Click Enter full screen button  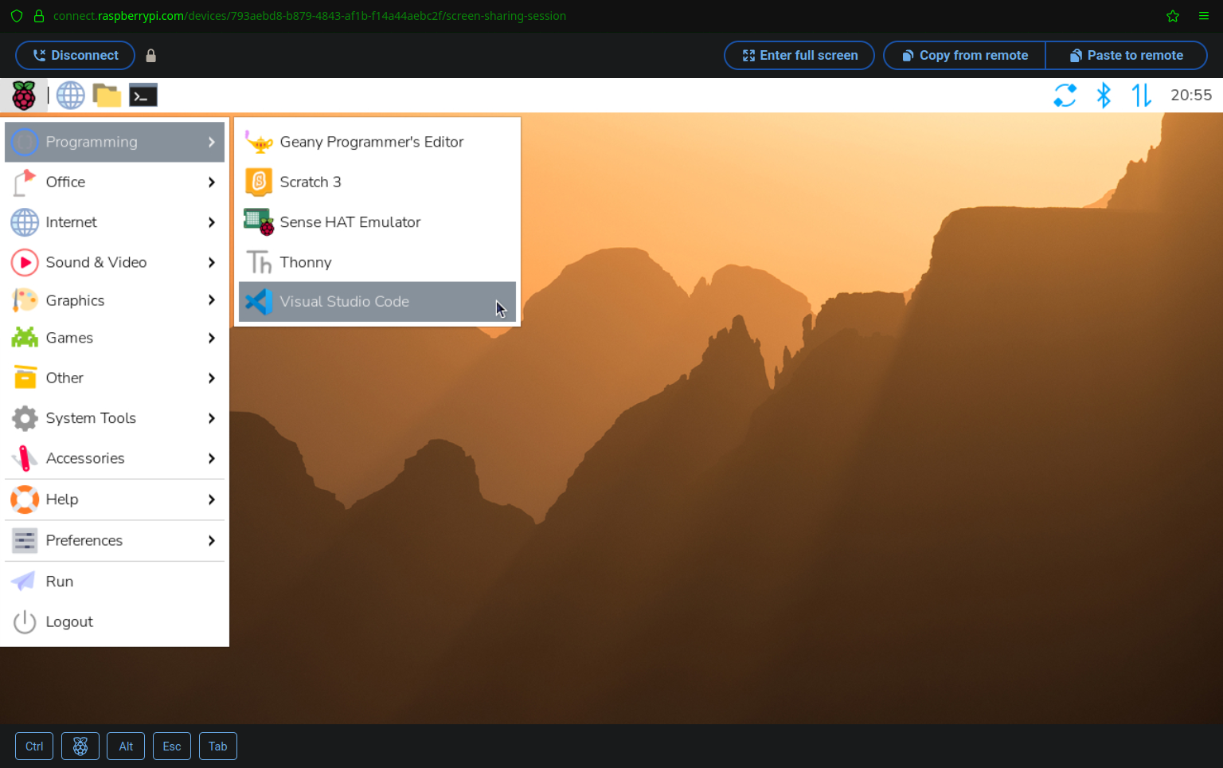(799, 56)
